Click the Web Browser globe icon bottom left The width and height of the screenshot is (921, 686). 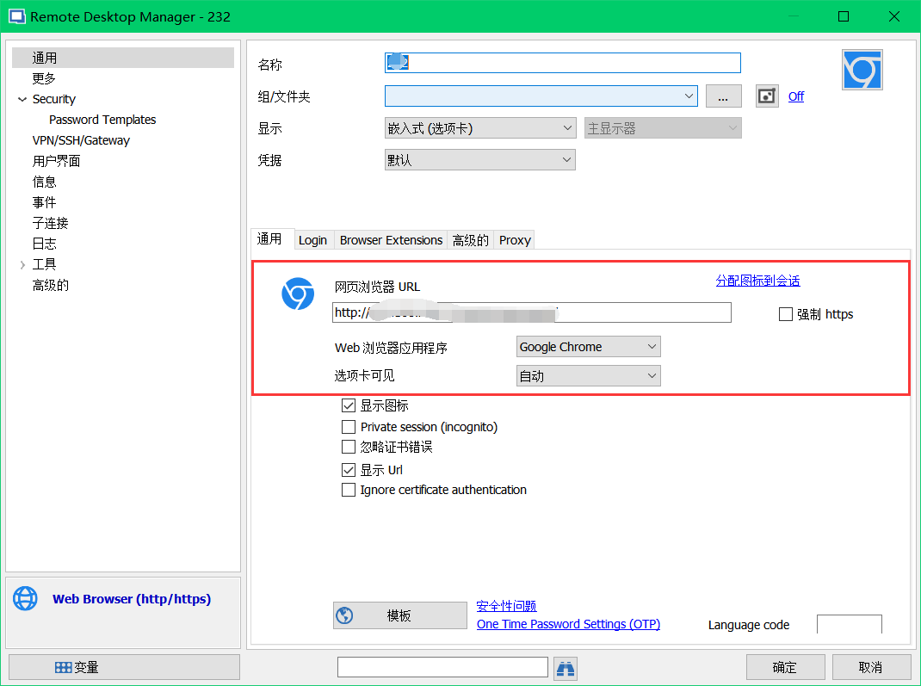point(25,598)
